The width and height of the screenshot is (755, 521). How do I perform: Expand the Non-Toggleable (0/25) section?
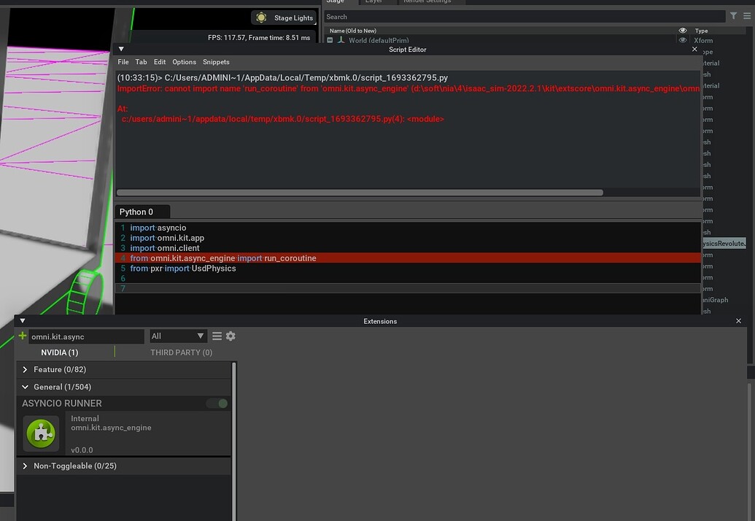tap(25, 466)
